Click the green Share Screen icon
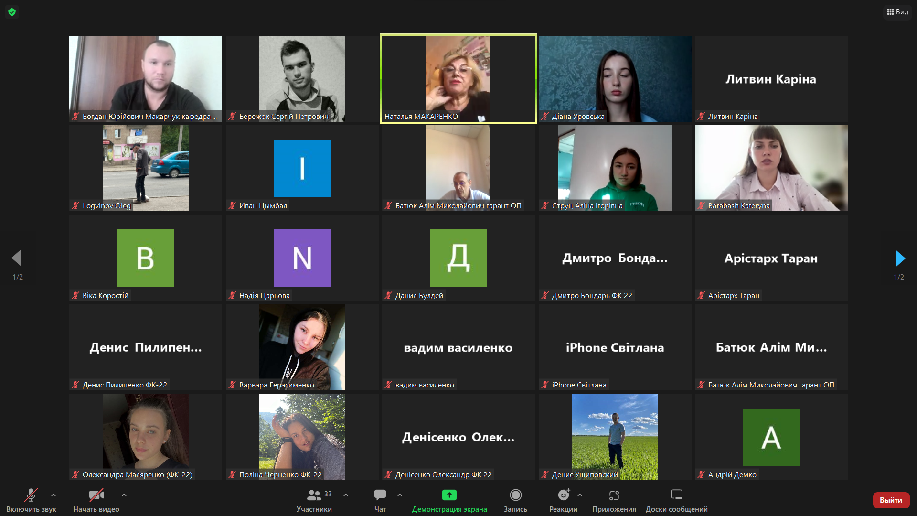 (449, 495)
